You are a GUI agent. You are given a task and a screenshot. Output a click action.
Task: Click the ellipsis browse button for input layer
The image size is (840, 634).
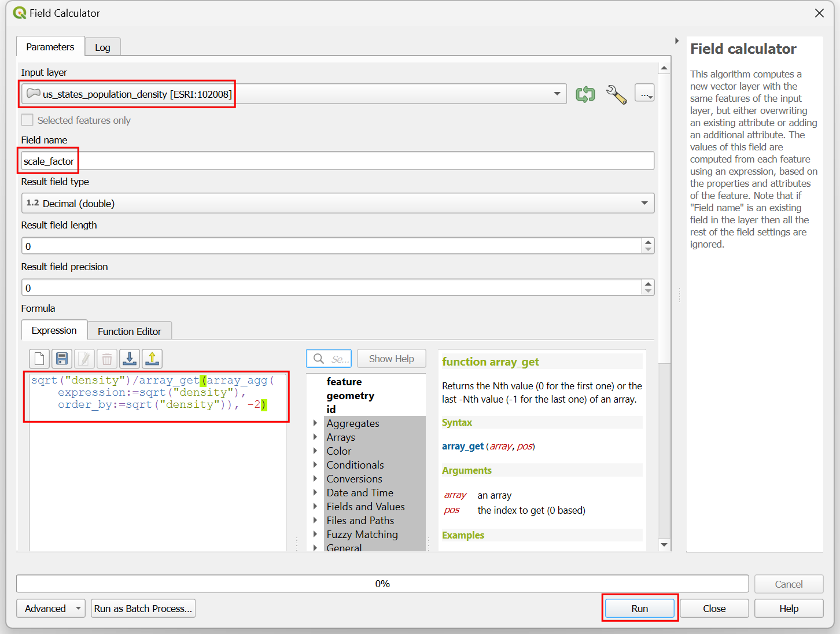point(644,94)
